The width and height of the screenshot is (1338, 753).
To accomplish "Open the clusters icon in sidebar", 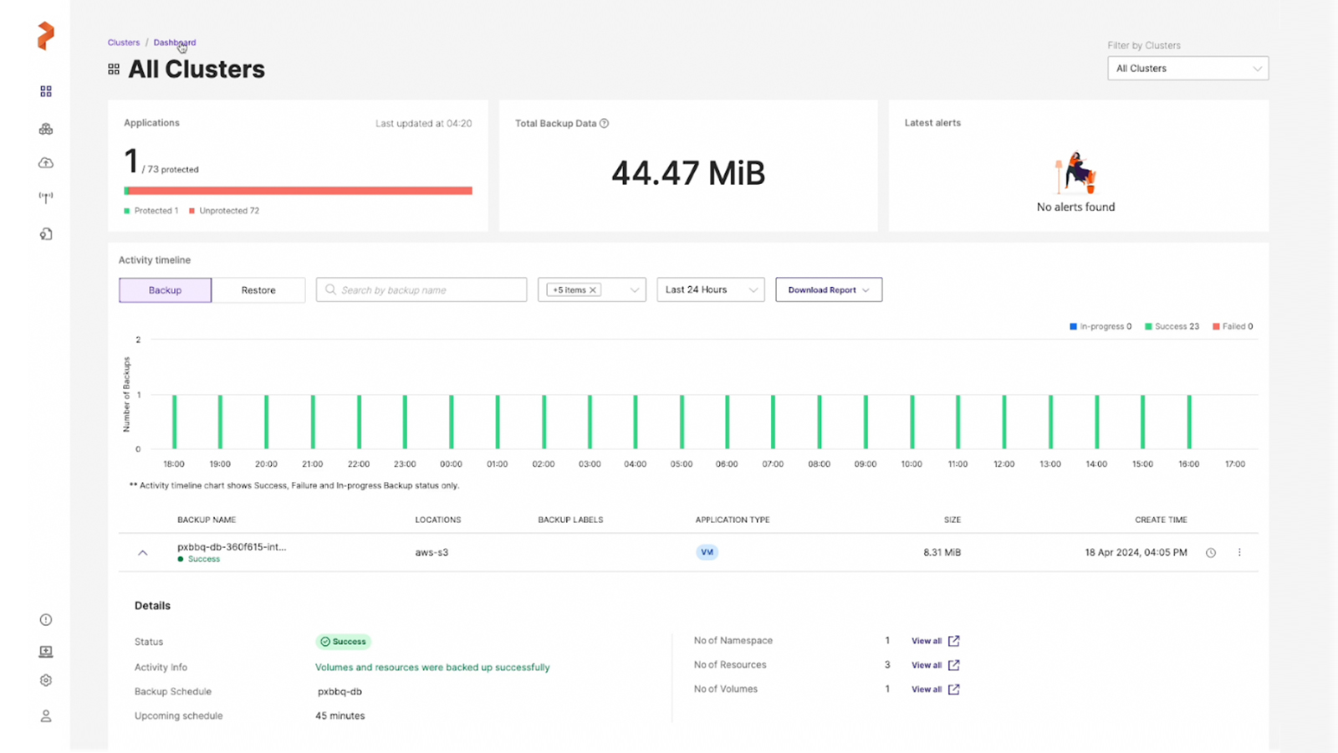I will click(x=46, y=129).
